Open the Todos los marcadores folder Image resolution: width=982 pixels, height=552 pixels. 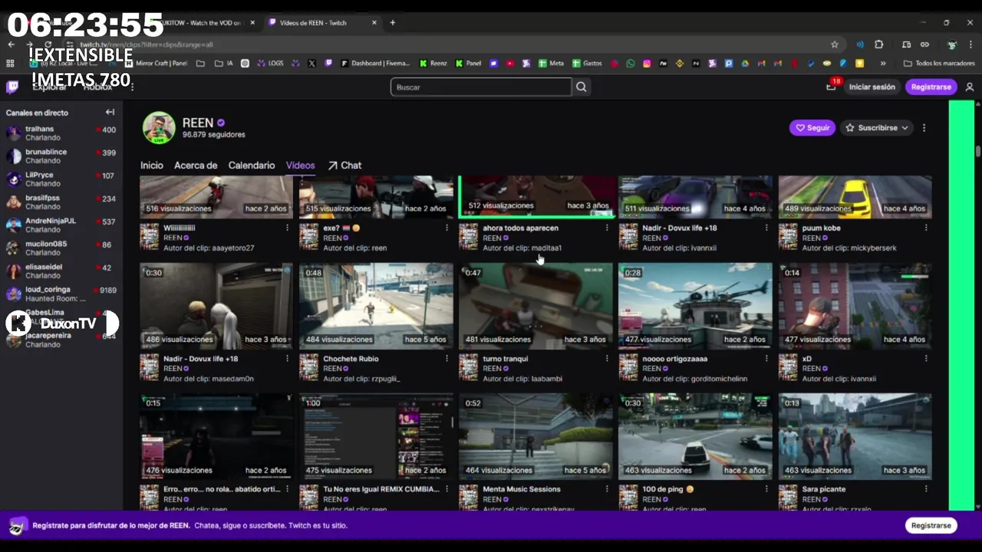coord(939,64)
